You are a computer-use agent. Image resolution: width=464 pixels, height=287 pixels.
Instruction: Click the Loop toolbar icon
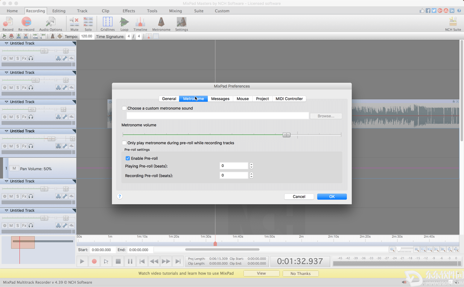click(124, 24)
